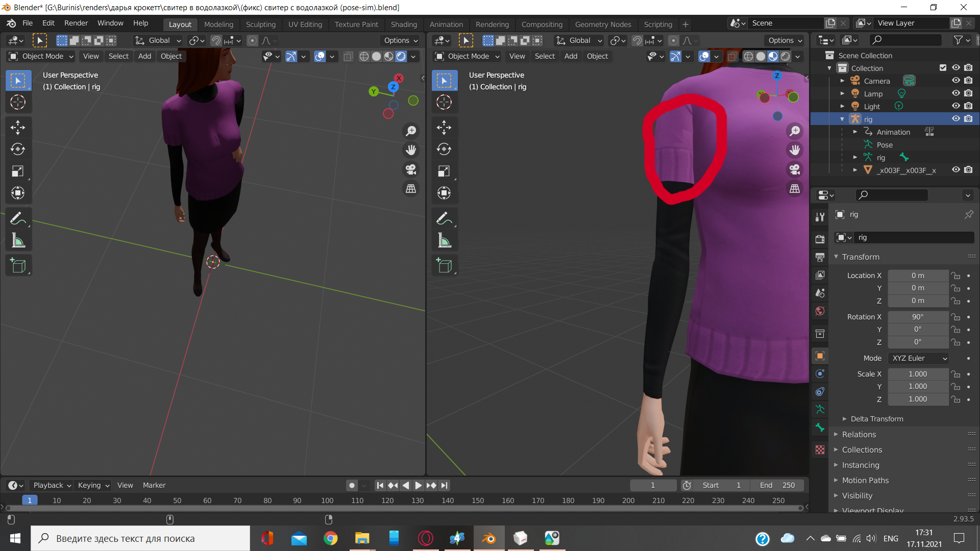Activate the Annotate tool in left viewport
The width and height of the screenshot is (980, 551).
tap(18, 218)
